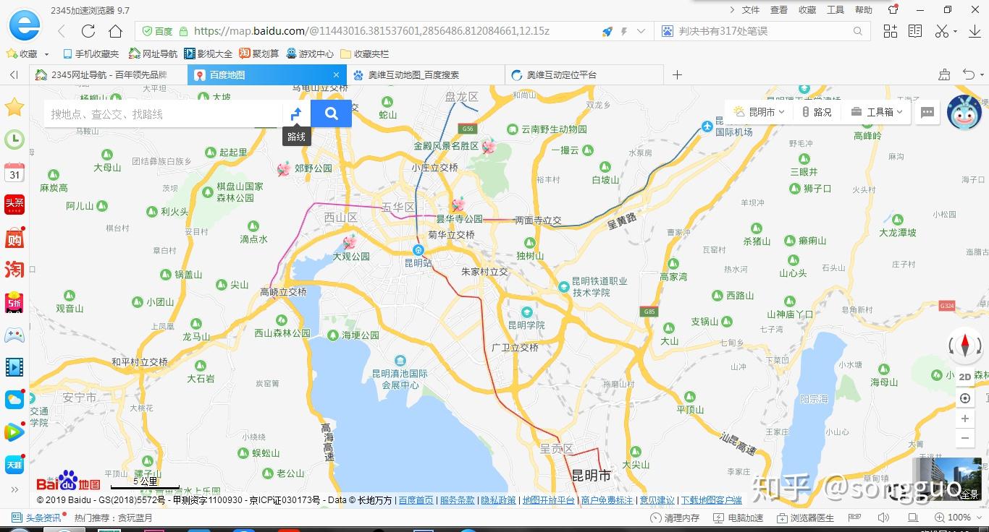The width and height of the screenshot is (989, 532).
Task: Open the 游戏中心 bookmark
Action: click(310, 54)
